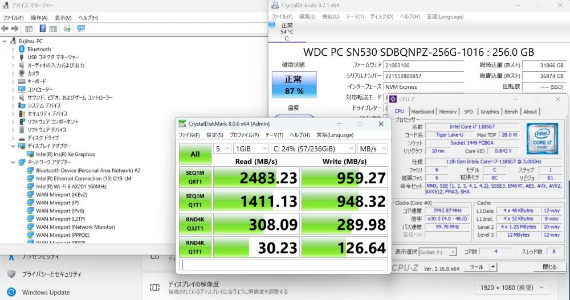570x300 pixels.
Task: Open the 1GiB test size dropdown
Action: pos(251,149)
